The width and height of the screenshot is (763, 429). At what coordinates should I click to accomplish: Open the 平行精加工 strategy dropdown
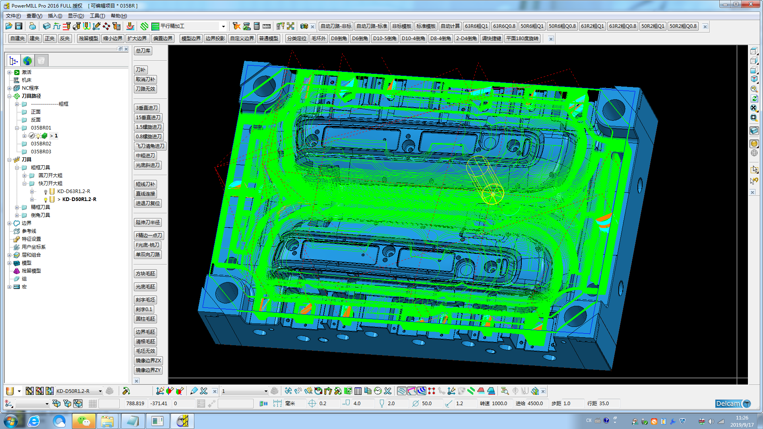click(223, 27)
